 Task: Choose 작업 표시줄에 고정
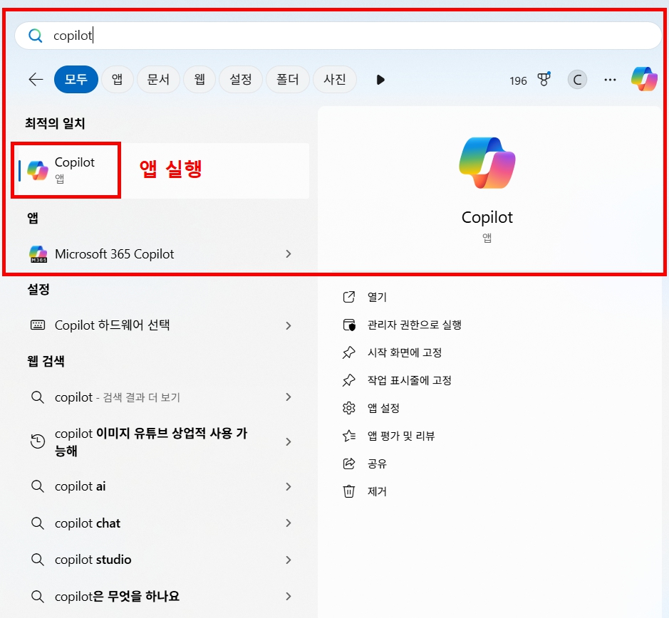click(x=409, y=380)
